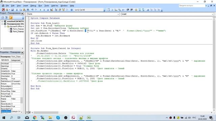
Task: Toggle Design Mode icon
Action: pyautogui.click(x=52, y=10)
